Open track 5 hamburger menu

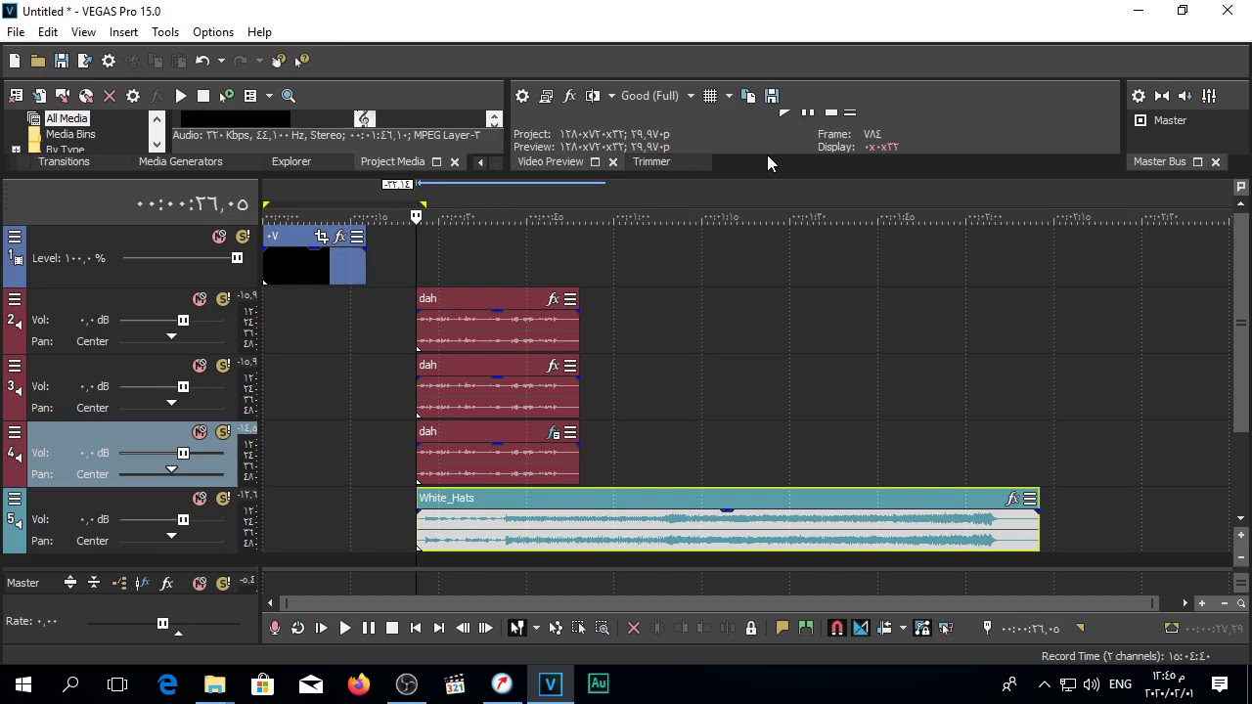(15, 499)
